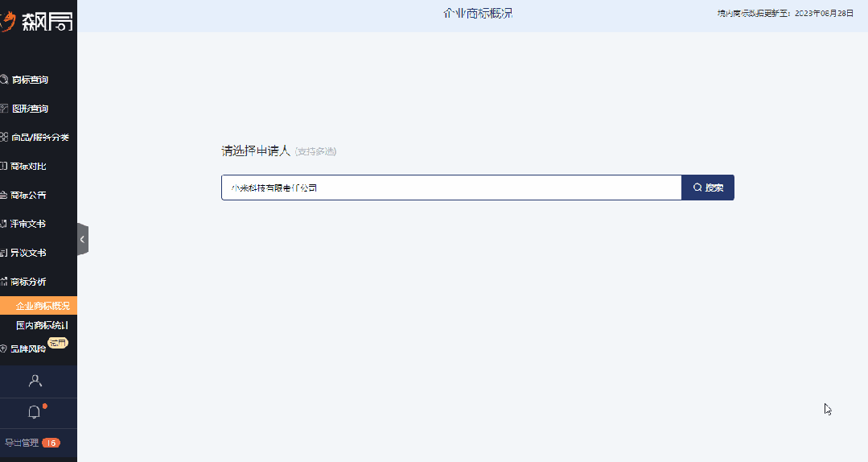Open 导出管理 export management
Image resolution: width=868 pixels, height=462 pixels.
click(x=23, y=443)
